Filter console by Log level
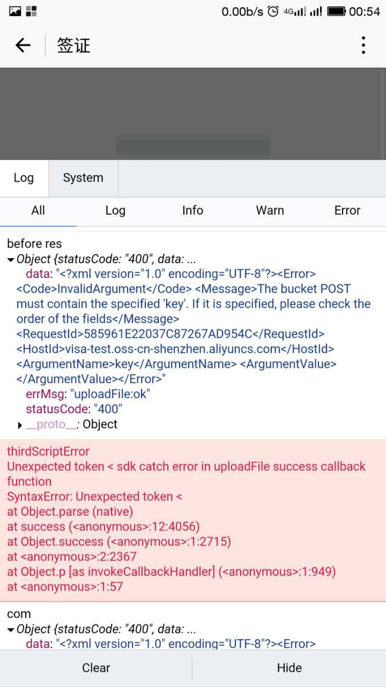The image size is (386, 687). click(x=115, y=211)
